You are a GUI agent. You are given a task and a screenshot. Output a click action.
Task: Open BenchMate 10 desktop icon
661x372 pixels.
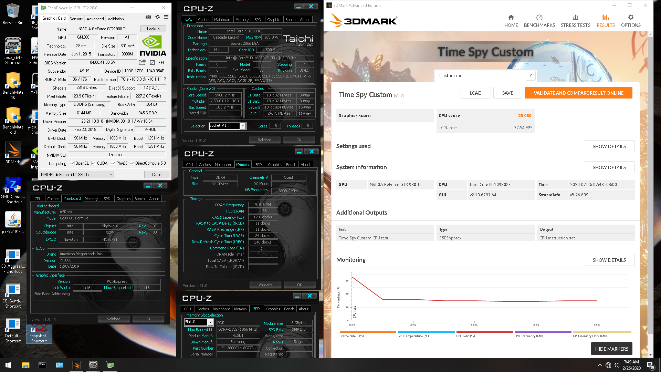pyautogui.click(x=13, y=86)
